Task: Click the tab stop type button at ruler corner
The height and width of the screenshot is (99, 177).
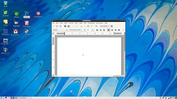Action: point(53,34)
